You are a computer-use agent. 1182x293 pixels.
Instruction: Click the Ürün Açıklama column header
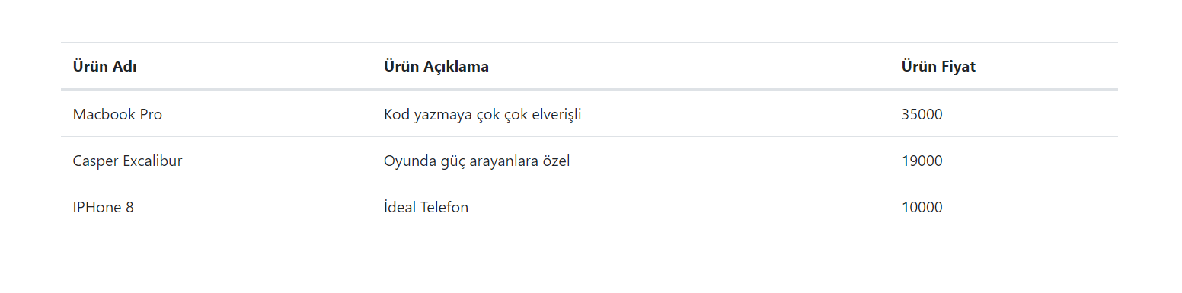click(x=436, y=66)
